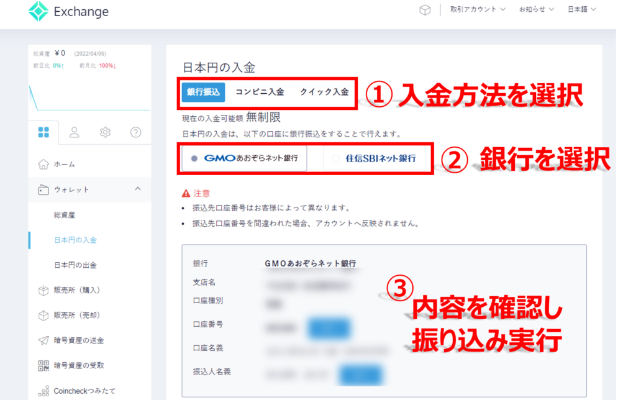Open the cube icon in header
The height and width of the screenshot is (400, 636).
425,10
